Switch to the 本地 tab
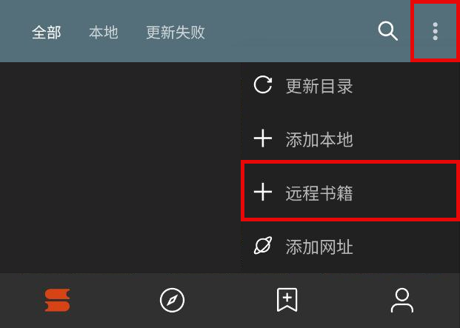Screen dimensions: 460x328 [104, 33]
